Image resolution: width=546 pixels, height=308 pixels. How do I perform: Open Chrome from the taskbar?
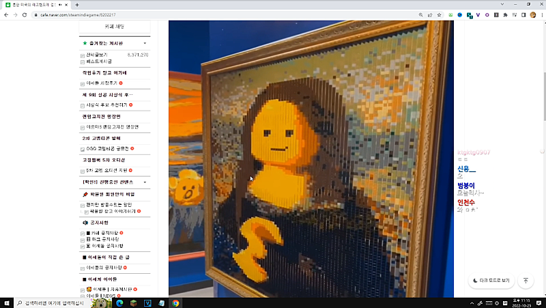coord(175,303)
